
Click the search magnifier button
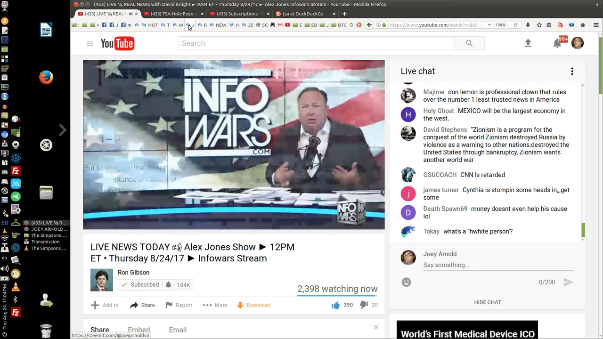469,43
